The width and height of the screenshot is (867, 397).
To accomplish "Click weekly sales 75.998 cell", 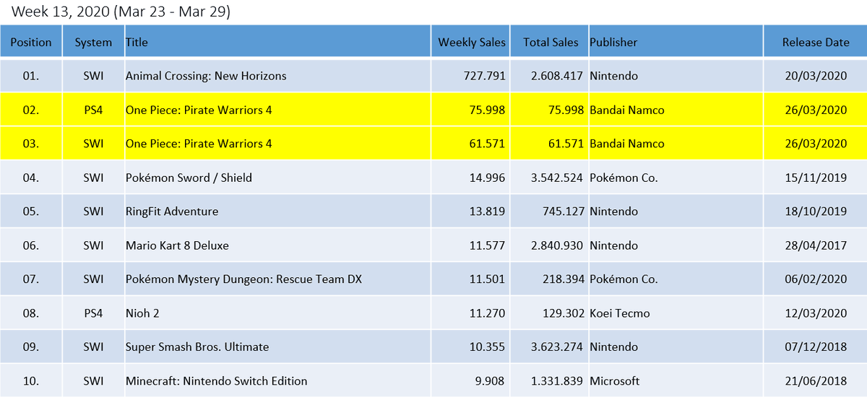I will [470, 110].
